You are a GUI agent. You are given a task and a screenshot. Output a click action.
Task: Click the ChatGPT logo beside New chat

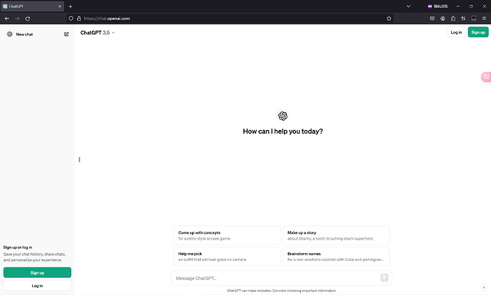point(10,34)
